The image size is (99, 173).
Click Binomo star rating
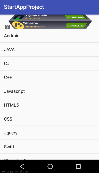35,27
